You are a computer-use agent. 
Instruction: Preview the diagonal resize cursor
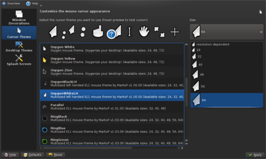(159, 32)
